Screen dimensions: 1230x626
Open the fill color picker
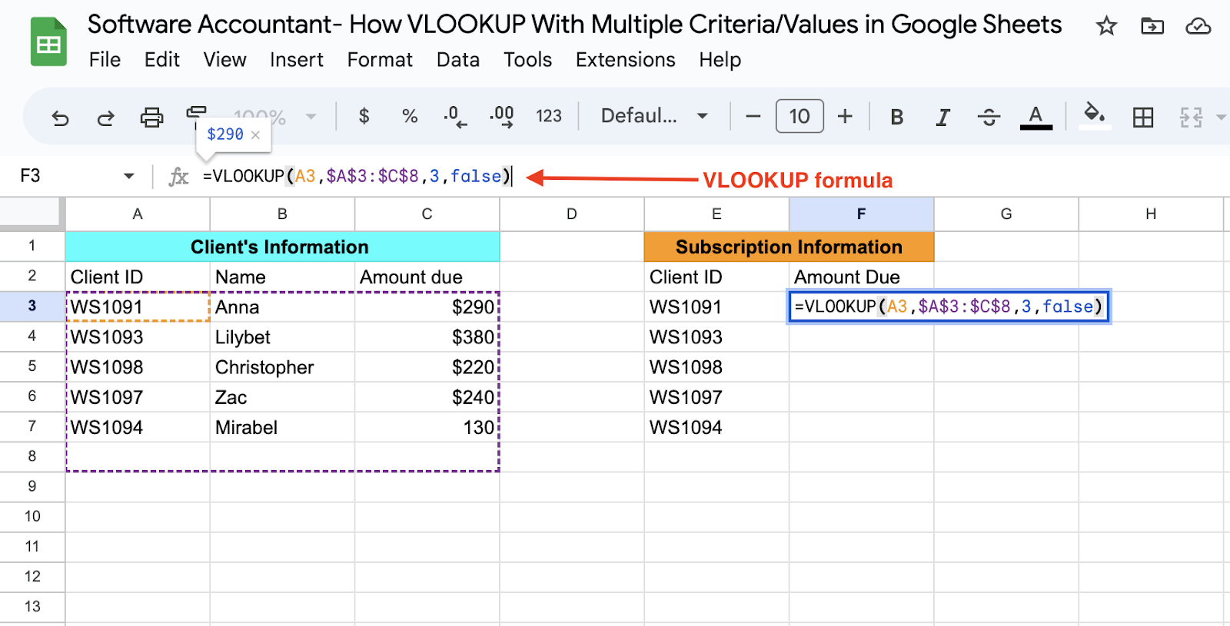(x=1095, y=115)
